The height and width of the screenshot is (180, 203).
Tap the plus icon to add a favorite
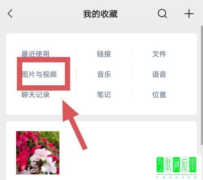tap(189, 14)
